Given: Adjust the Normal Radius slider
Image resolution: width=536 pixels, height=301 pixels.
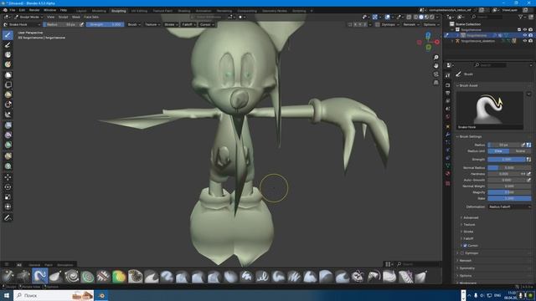Looking at the screenshot, I should [x=509, y=168].
